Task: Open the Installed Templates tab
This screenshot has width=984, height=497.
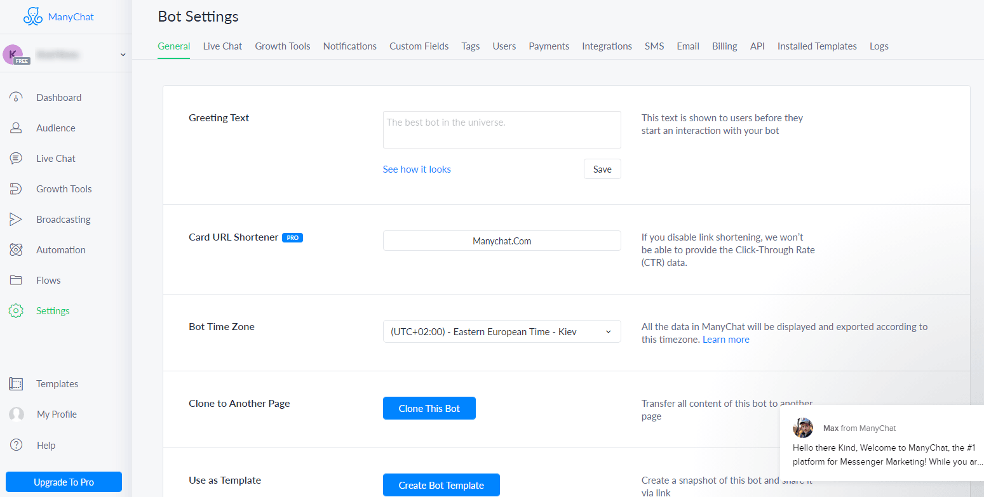Action: pyautogui.click(x=817, y=46)
